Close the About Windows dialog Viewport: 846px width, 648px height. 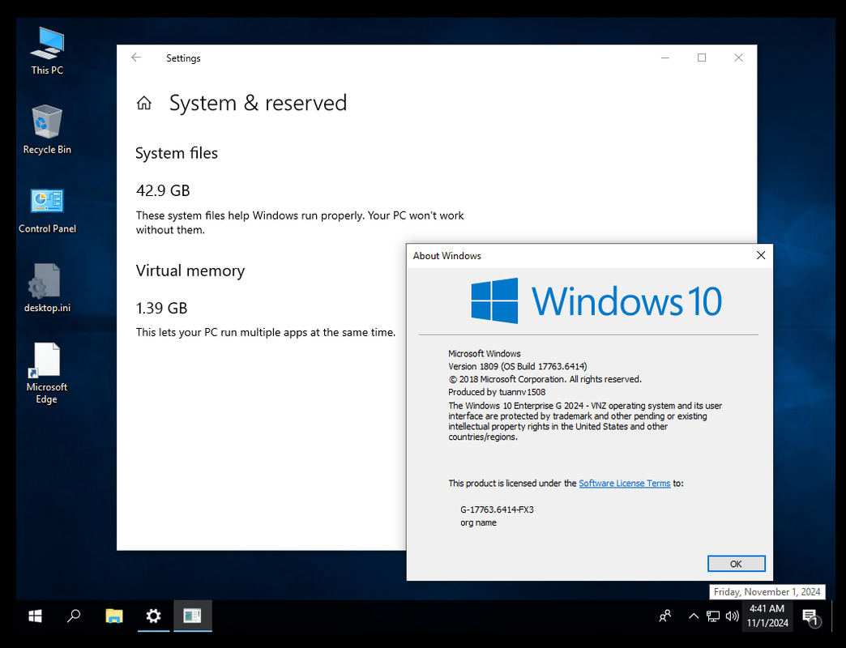(x=761, y=255)
